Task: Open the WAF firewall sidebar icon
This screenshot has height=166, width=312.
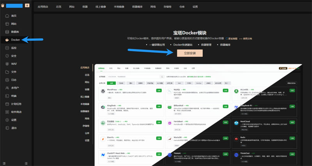Action: point(7,64)
